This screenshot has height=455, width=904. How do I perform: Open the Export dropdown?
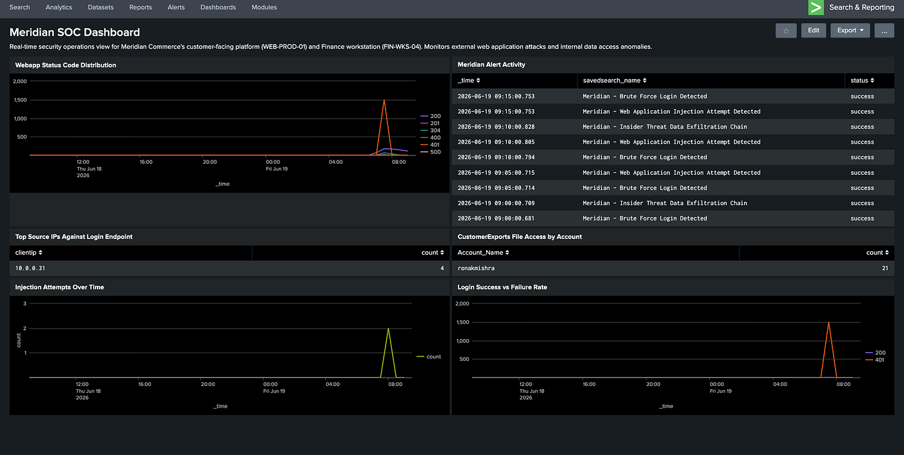tap(850, 30)
